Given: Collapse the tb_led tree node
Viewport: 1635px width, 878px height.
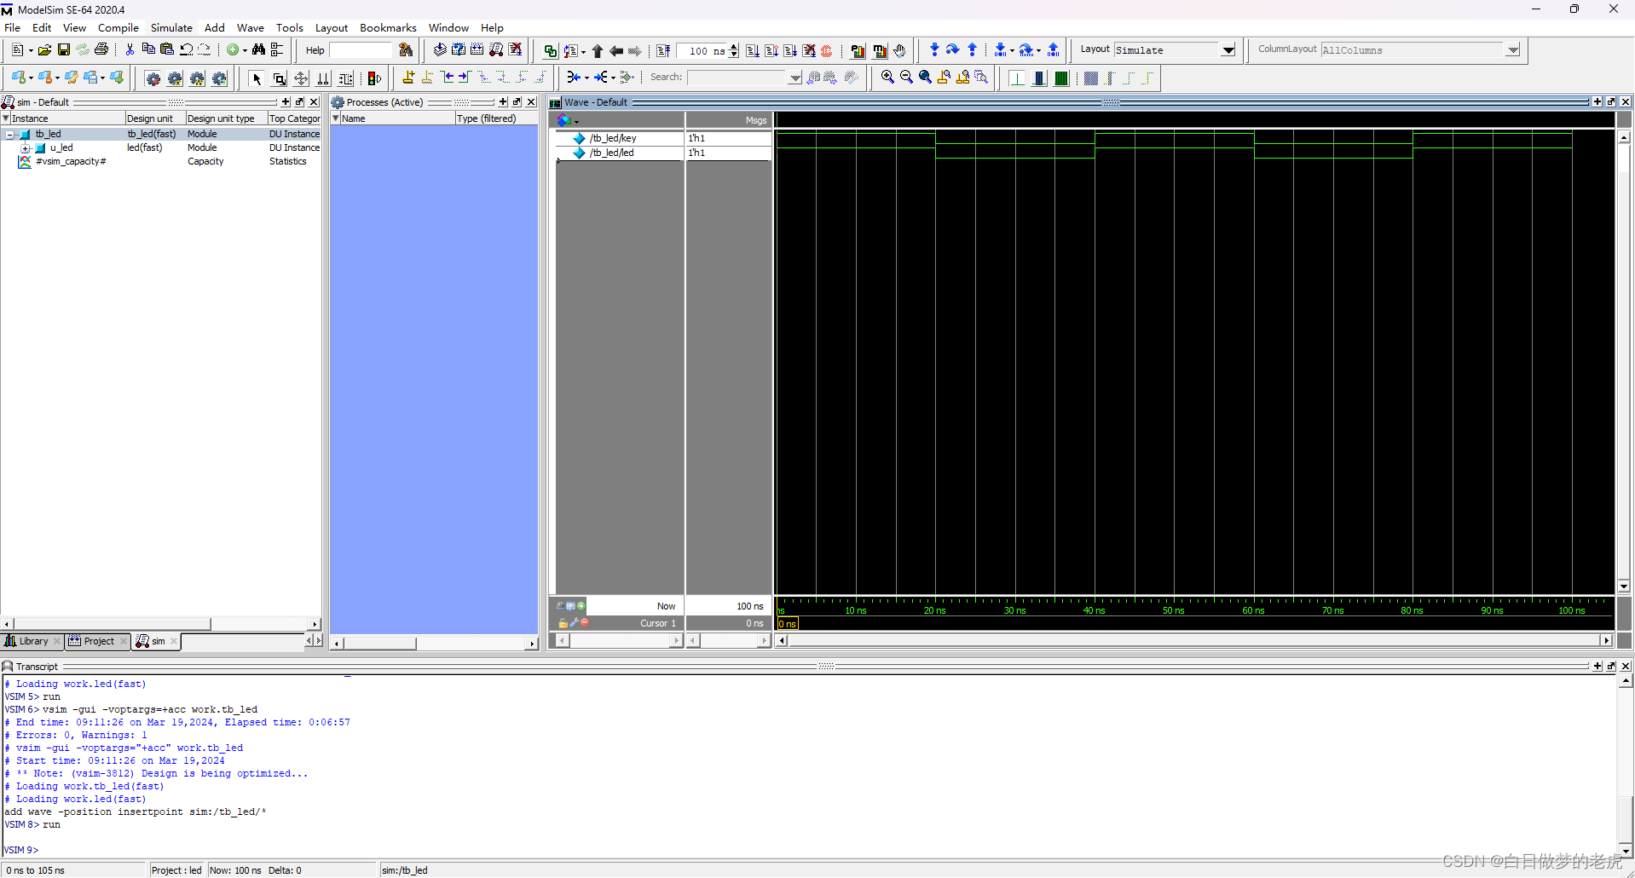Looking at the screenshot, I should coord(9,135).
